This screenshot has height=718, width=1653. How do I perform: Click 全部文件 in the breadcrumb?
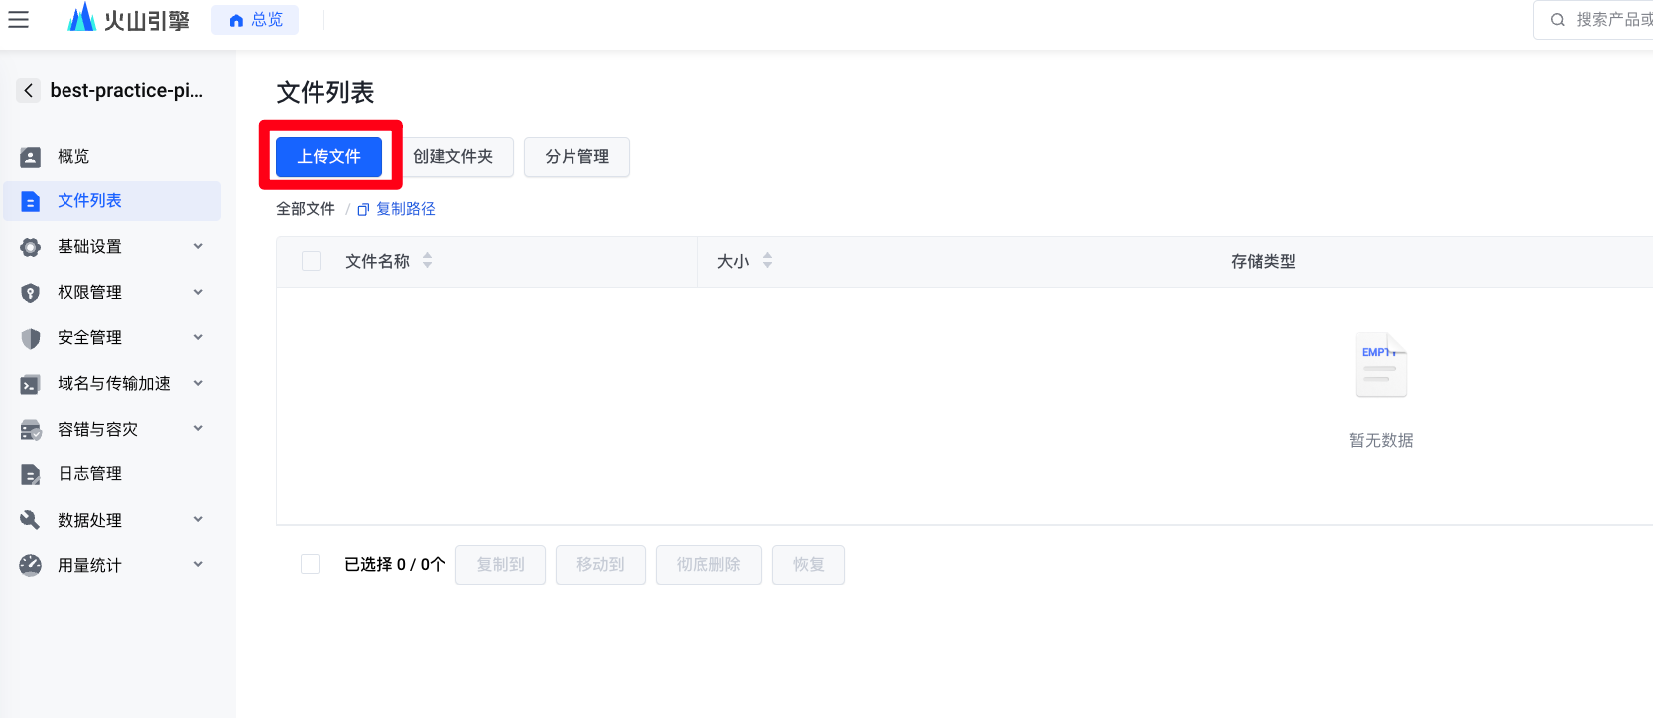[306, 209]
